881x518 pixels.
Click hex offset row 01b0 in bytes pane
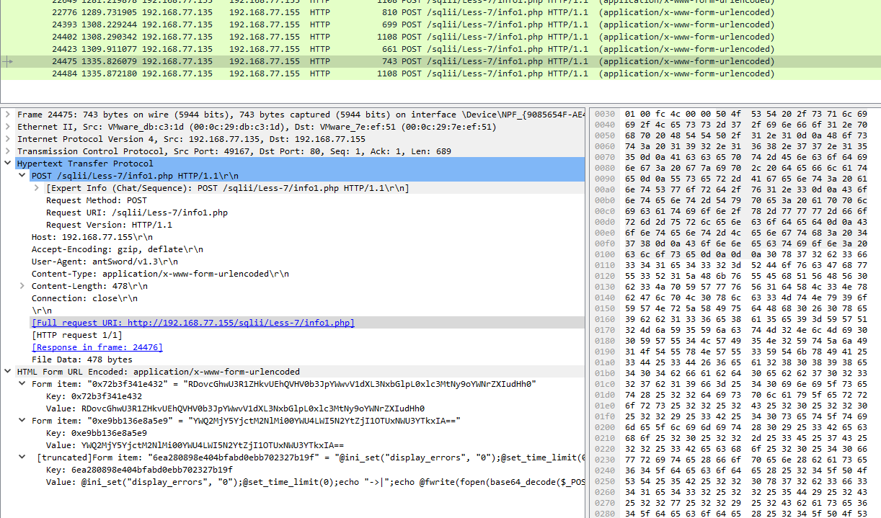(606, 372)
